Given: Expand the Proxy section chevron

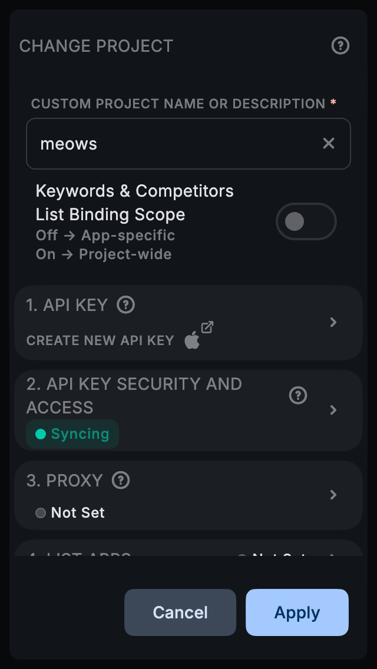Looking at the screenshot, I should coord(333,495).
